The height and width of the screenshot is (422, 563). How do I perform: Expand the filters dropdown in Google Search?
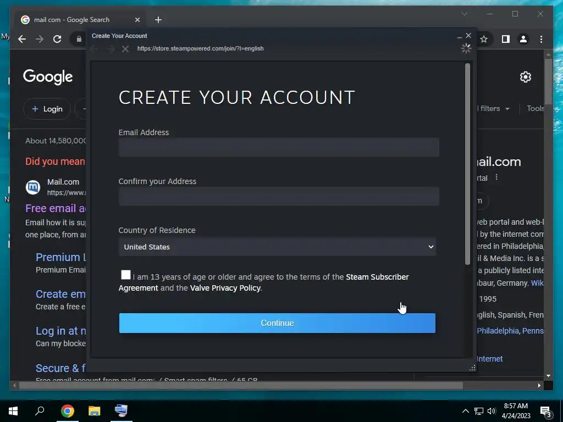(x=494, y=108)
